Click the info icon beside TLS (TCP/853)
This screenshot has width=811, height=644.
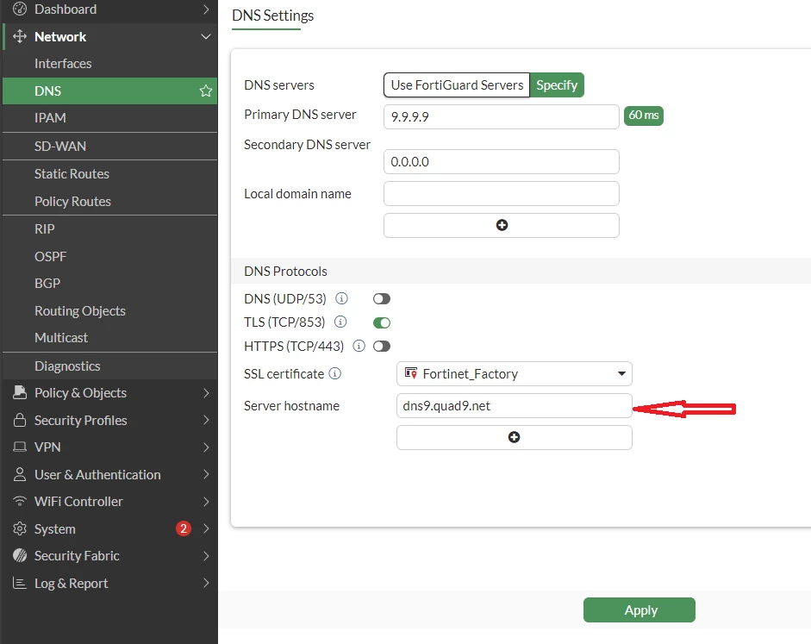tap(340, 322)
